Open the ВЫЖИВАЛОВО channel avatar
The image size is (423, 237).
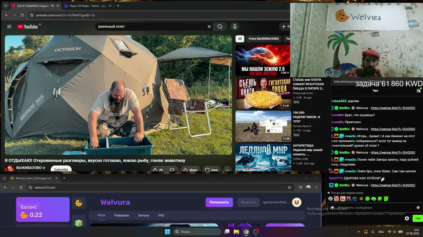(9, 168)
